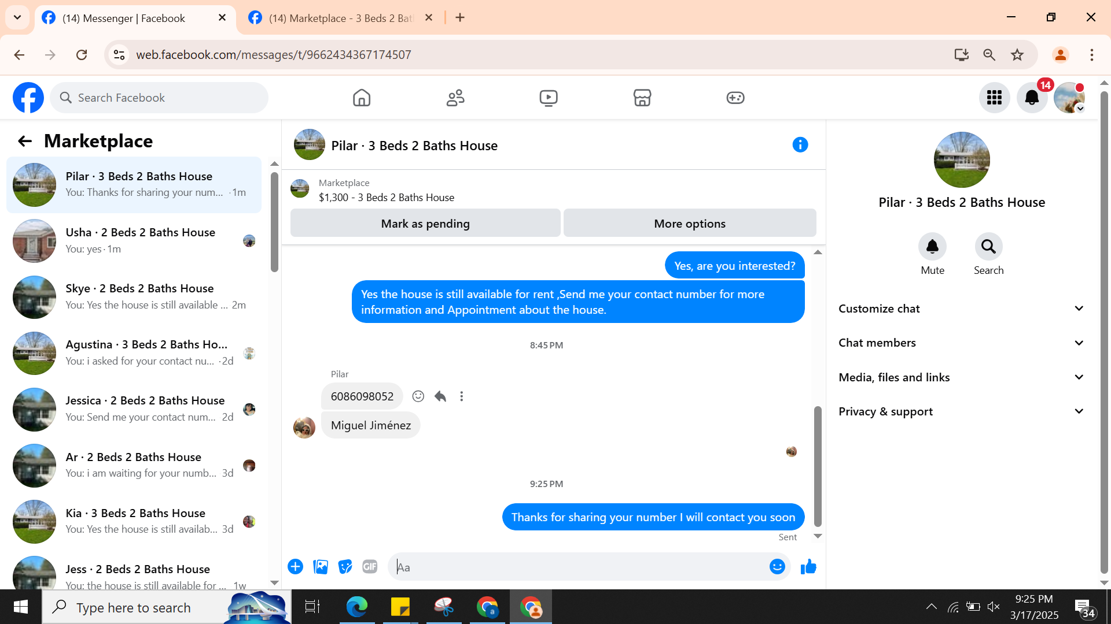
Task: Open the emoji picker in composer
Action: click(x=777, y=567)
